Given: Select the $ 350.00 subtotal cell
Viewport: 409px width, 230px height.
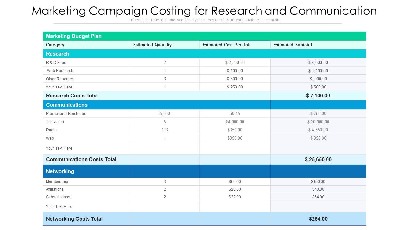Looking at the screenshot, I should pyautogui.click(x=318, y=138).
